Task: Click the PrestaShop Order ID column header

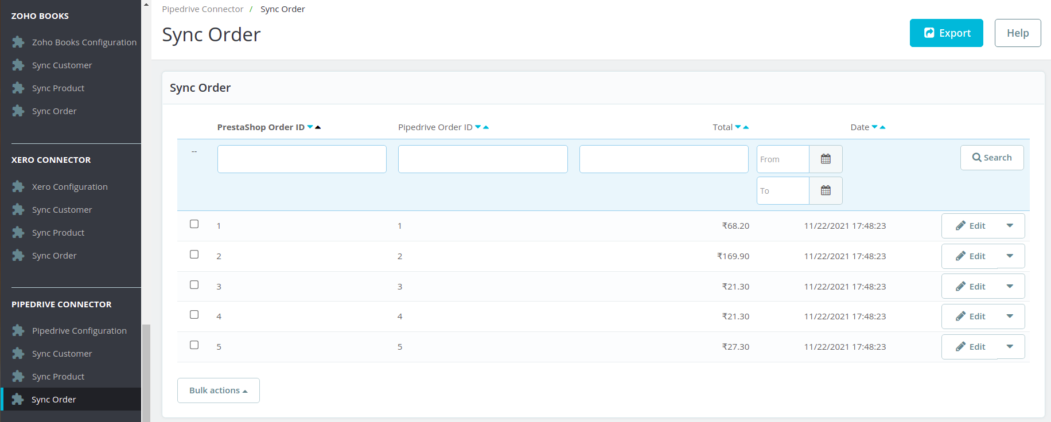Action: point(261,127)
